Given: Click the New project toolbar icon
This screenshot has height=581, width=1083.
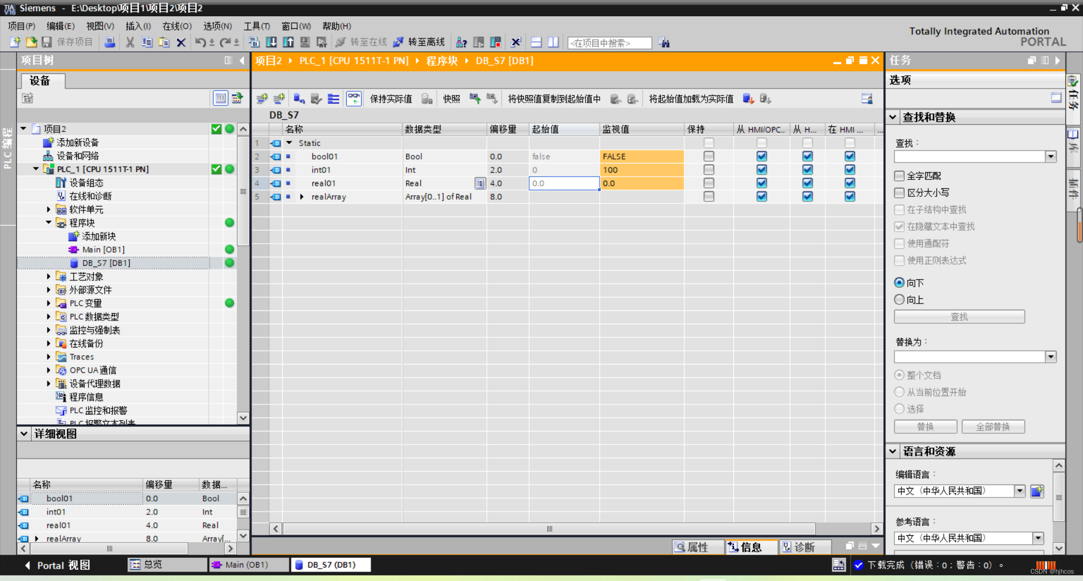Looking at the screenshot, I should (x=15, y=42).
